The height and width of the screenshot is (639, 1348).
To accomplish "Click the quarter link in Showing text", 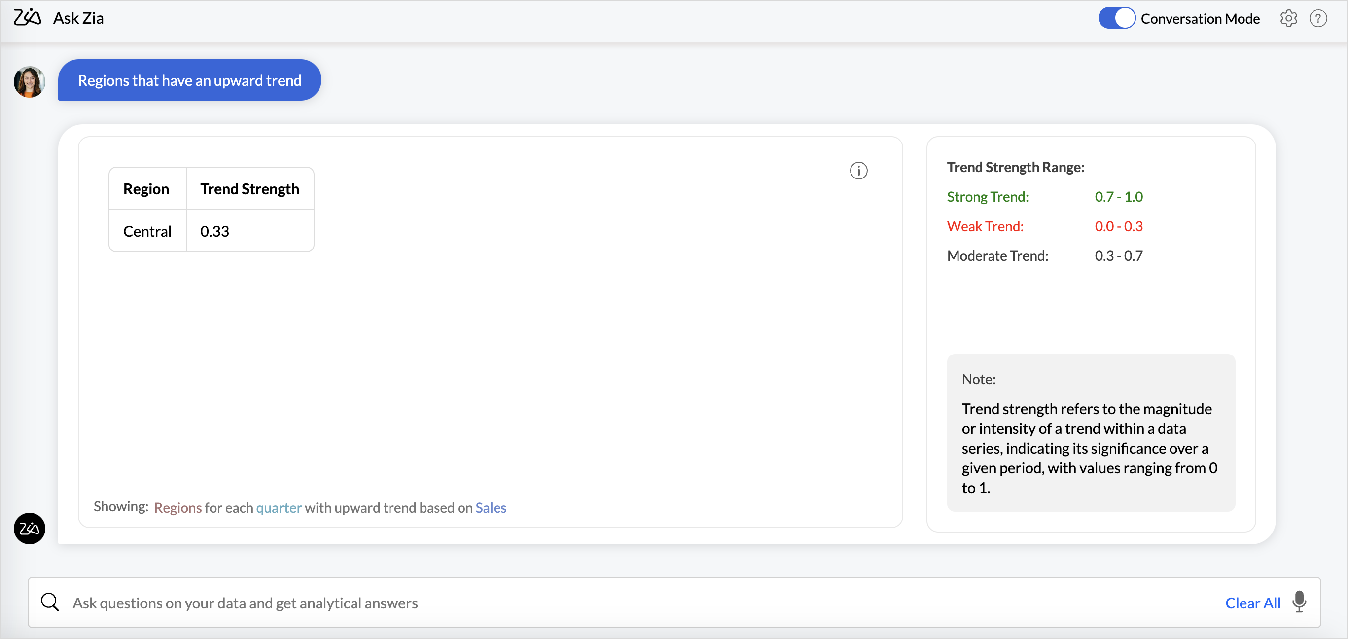I will click(x=279, y=507).
